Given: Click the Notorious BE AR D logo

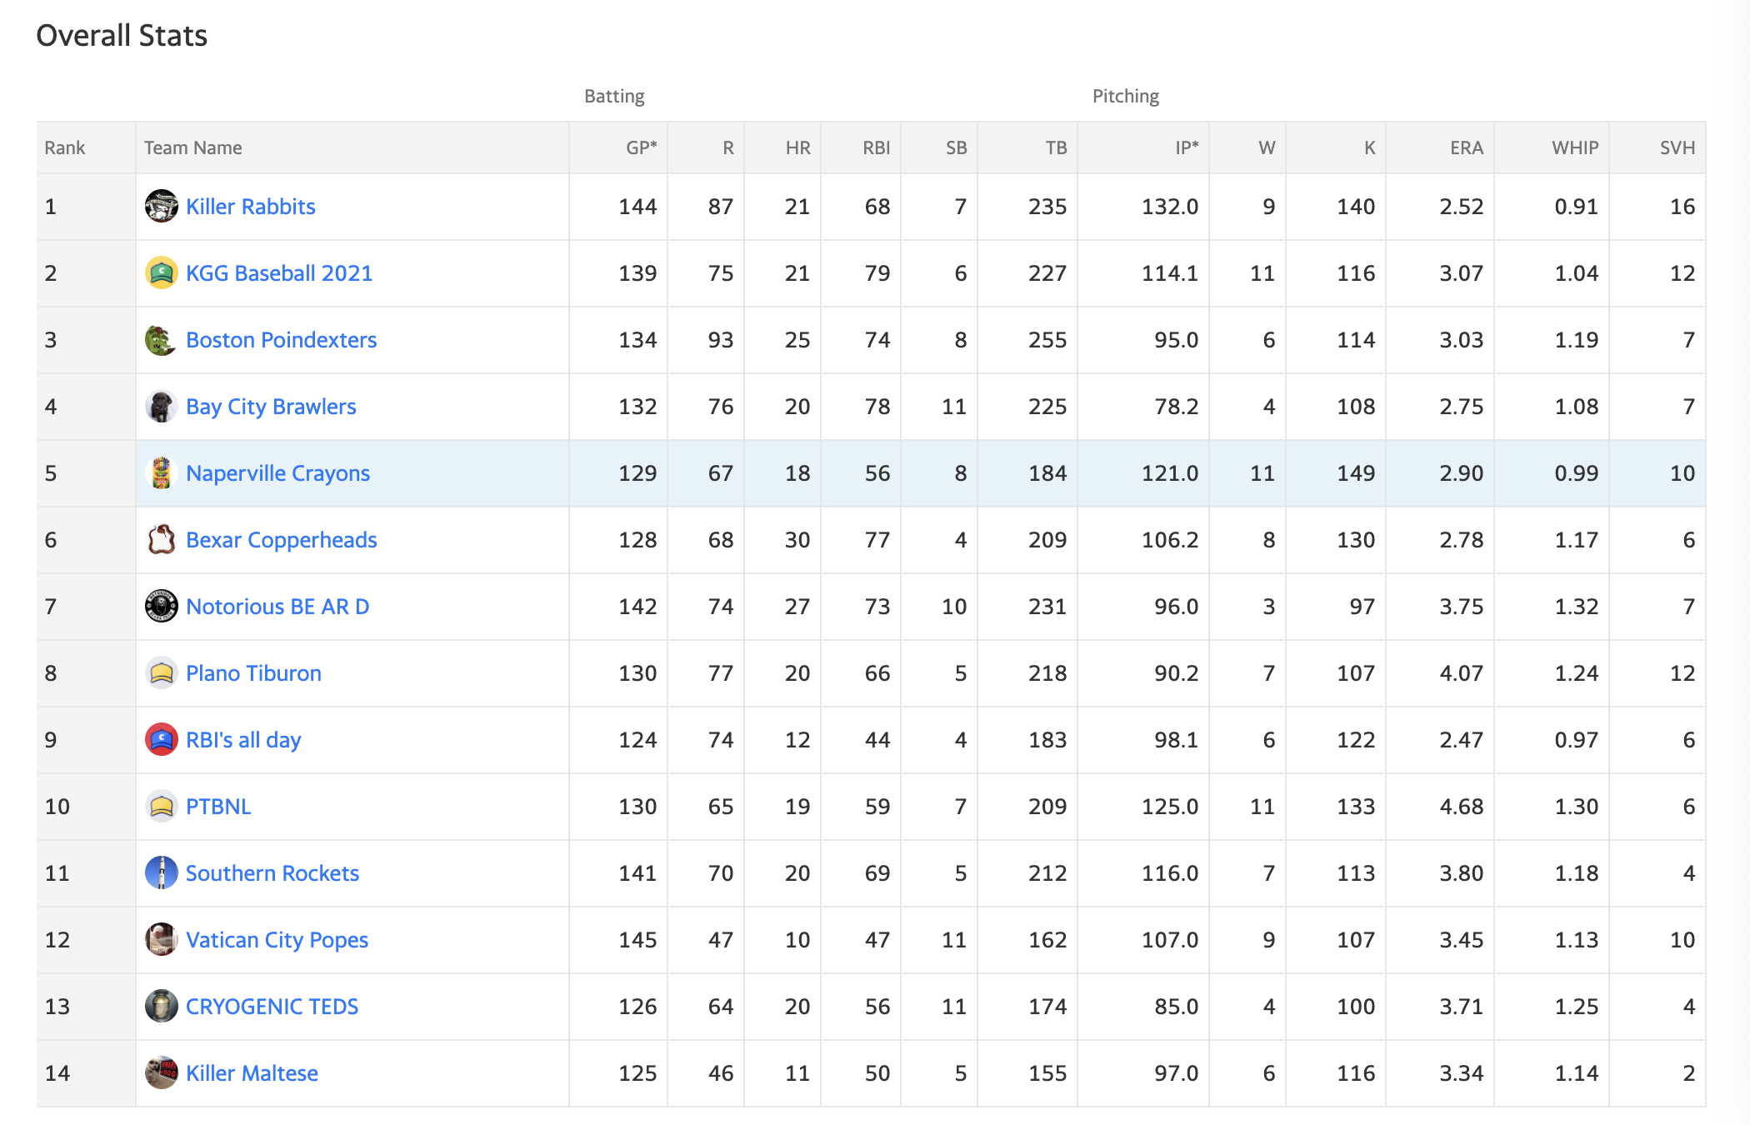Looking at the screenshot, I should pos(161,606).
